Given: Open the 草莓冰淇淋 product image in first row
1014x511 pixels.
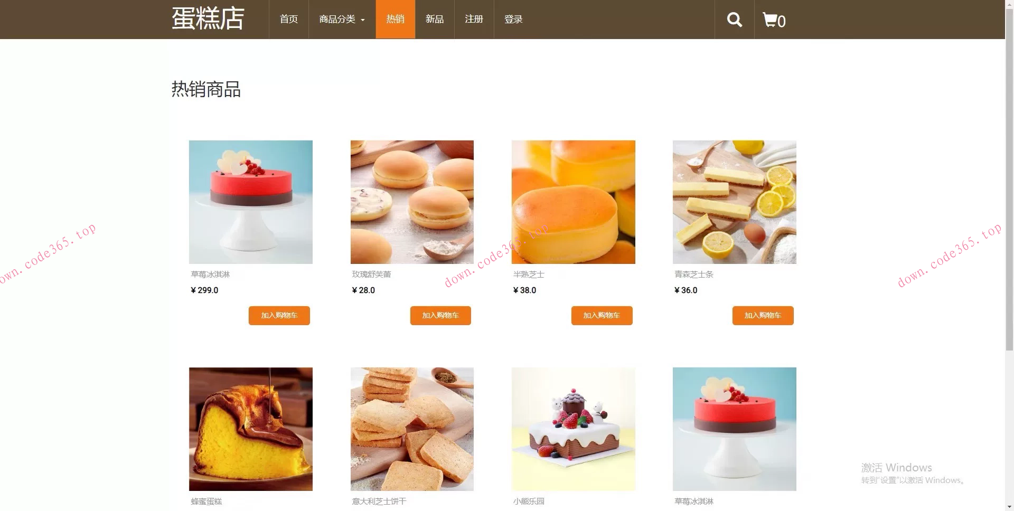Looking at the screenshot, I should pyautogui.click(x=251, y=202).
